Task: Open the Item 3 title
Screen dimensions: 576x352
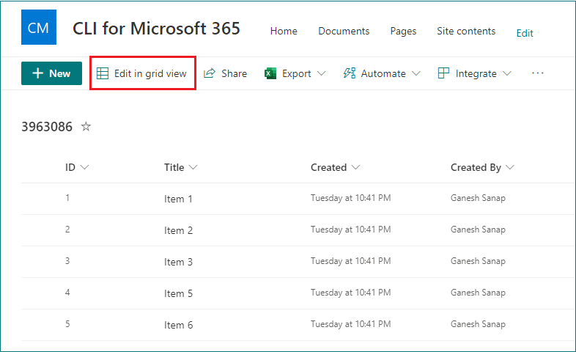Action: click(178, 263)
